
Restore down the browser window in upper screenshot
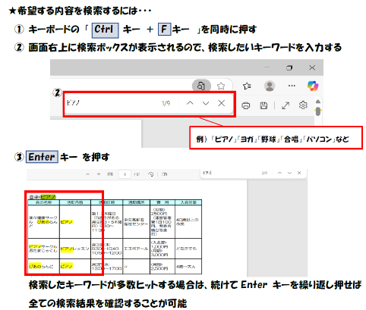click(289, 67)
